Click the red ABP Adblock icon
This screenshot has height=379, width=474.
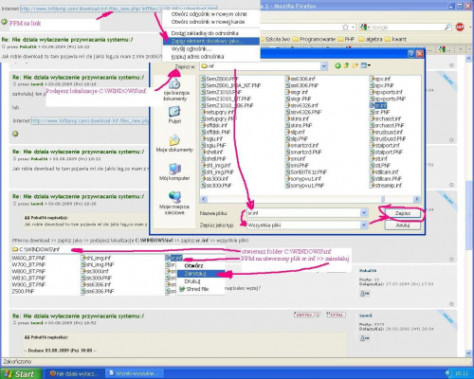pyautogui.click(x=460, y=27)
